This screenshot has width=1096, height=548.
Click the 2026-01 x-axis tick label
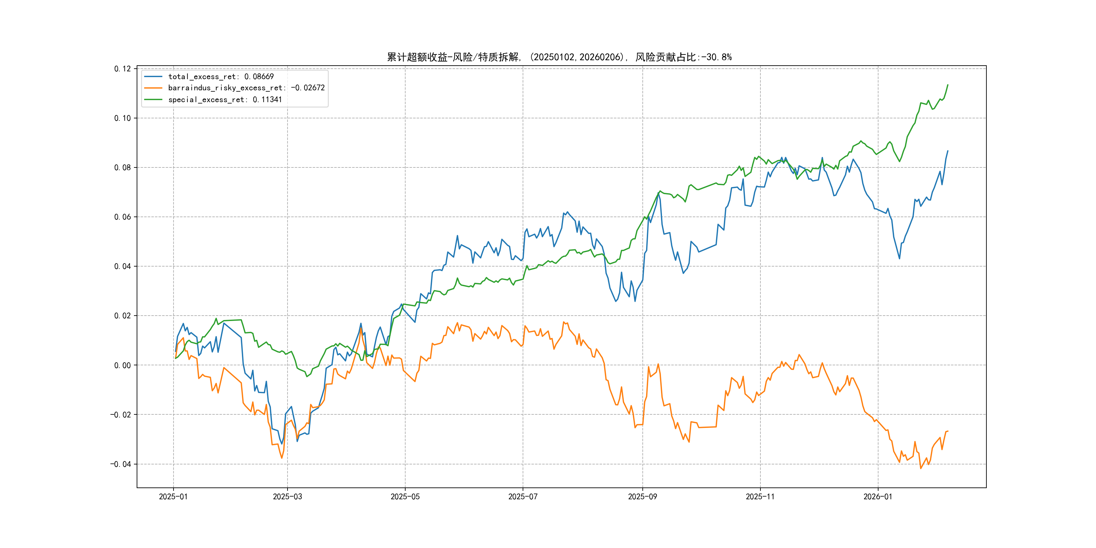coord(878,497)
